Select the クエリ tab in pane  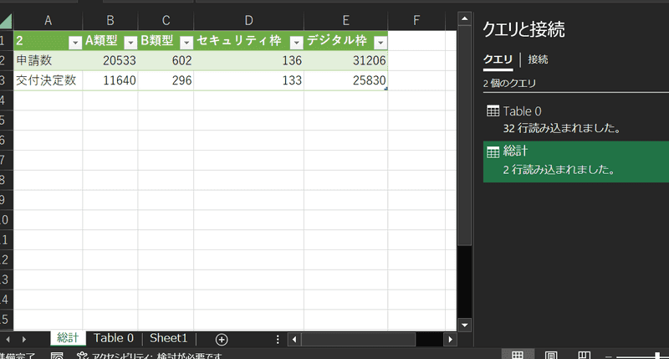[498, 59]
